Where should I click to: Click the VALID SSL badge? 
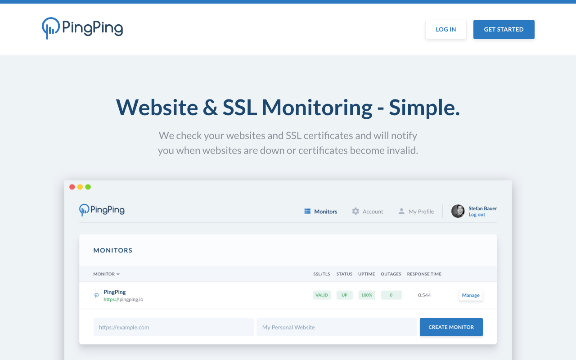322,295
